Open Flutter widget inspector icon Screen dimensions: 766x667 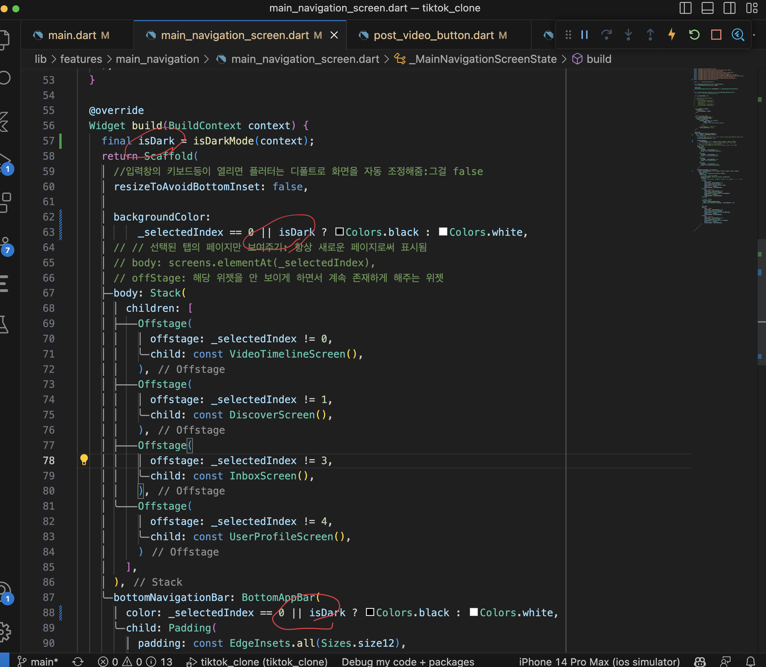(738, 35)
